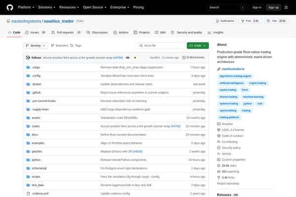Open the assets folder icon
The image size is (296, 197).
[28, 118]
